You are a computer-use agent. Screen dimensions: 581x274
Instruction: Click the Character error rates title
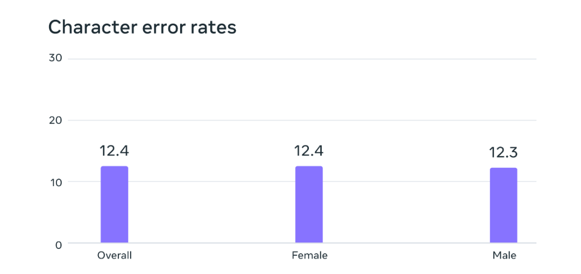[142, 27]
